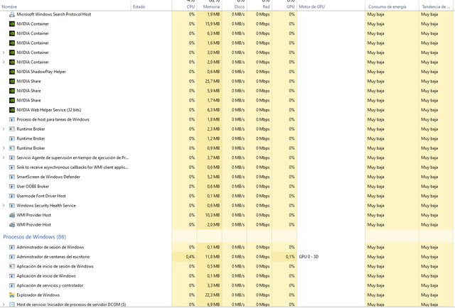The image size is (455, 308).
Task: Click icon of NVIDIA Container using 15,9 MB
Action: [12, 23]
